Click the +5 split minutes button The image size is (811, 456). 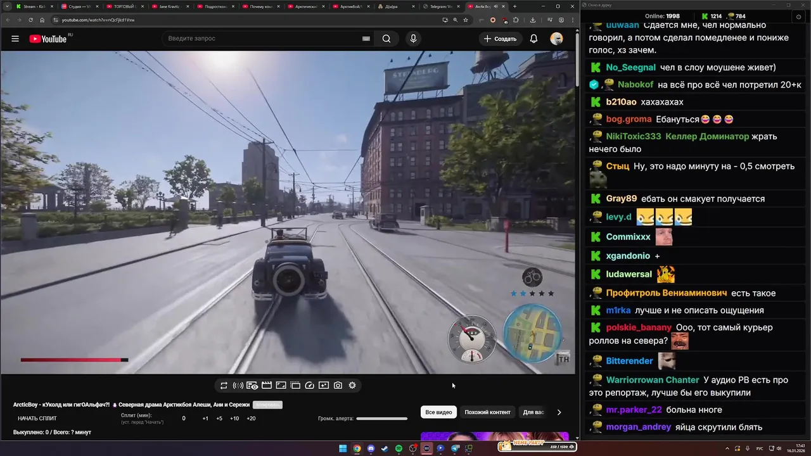click(219, 419)
